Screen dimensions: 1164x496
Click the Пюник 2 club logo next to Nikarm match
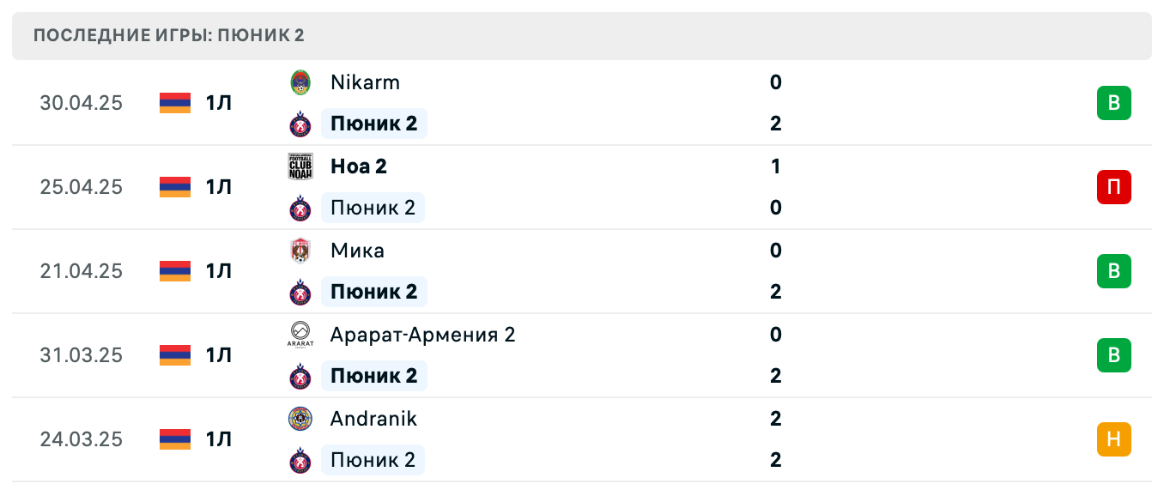tap(300, 124)
